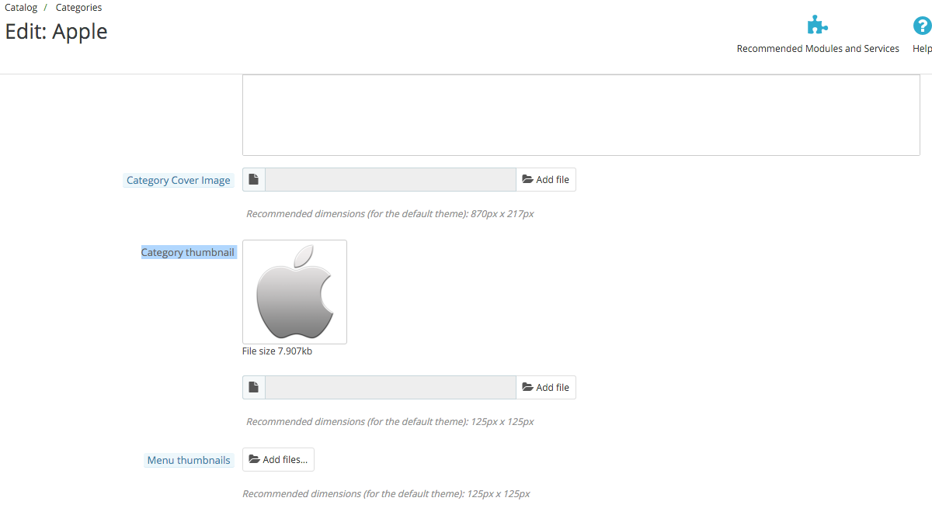Add file for Category Cover Image
The image size is (932, 515).
click(546, 179)
